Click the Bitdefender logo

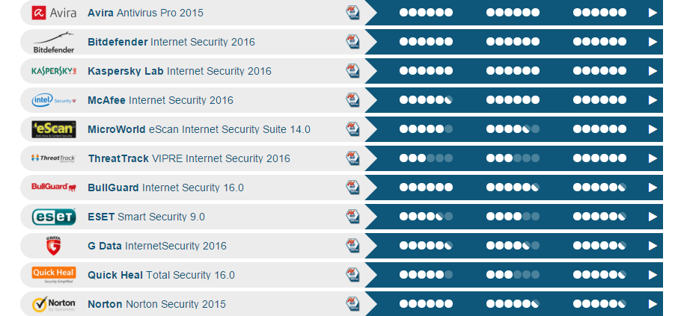(54, 42)
